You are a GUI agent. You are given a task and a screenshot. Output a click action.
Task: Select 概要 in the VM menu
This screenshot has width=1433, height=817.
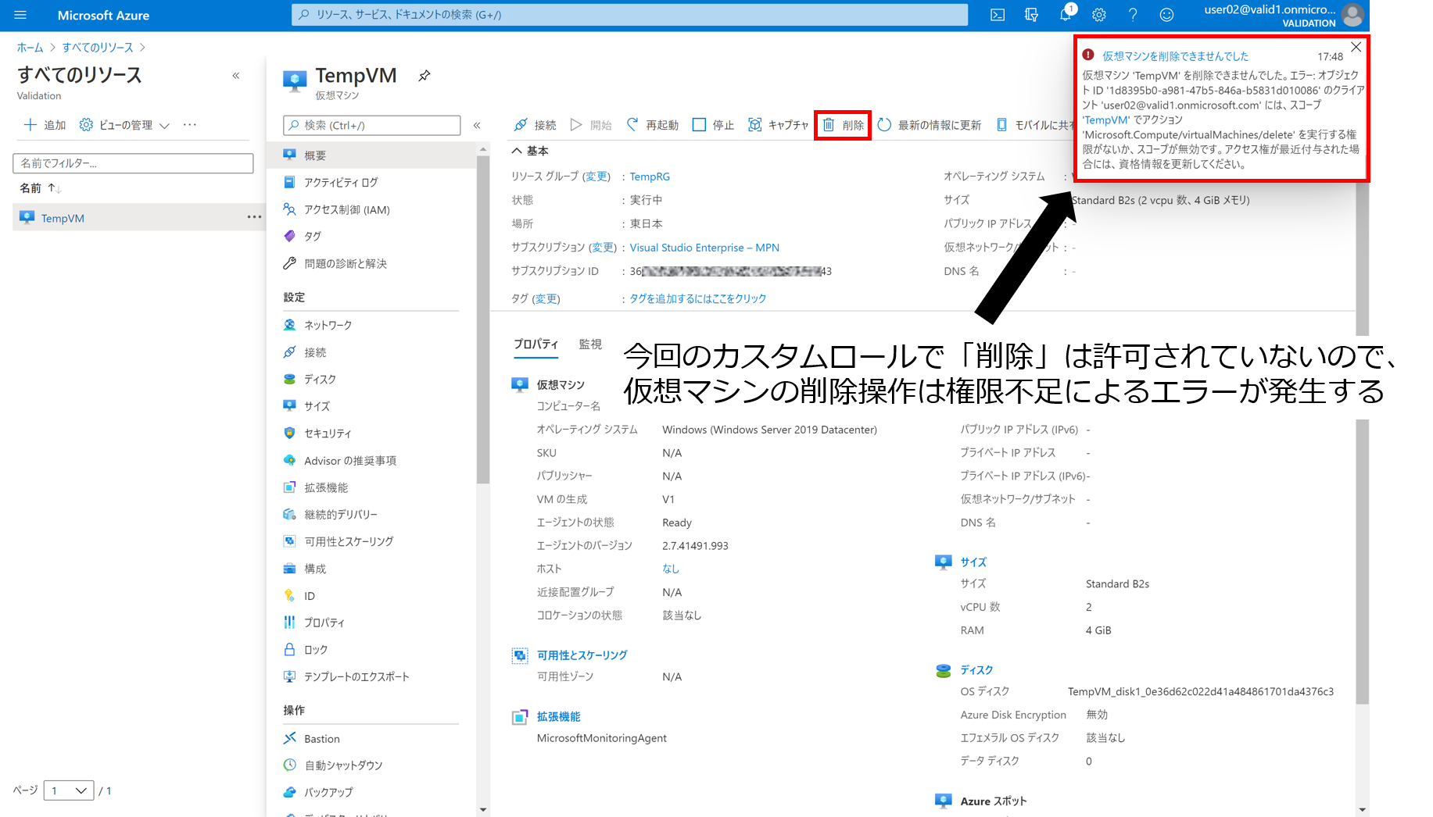(371, 155)
